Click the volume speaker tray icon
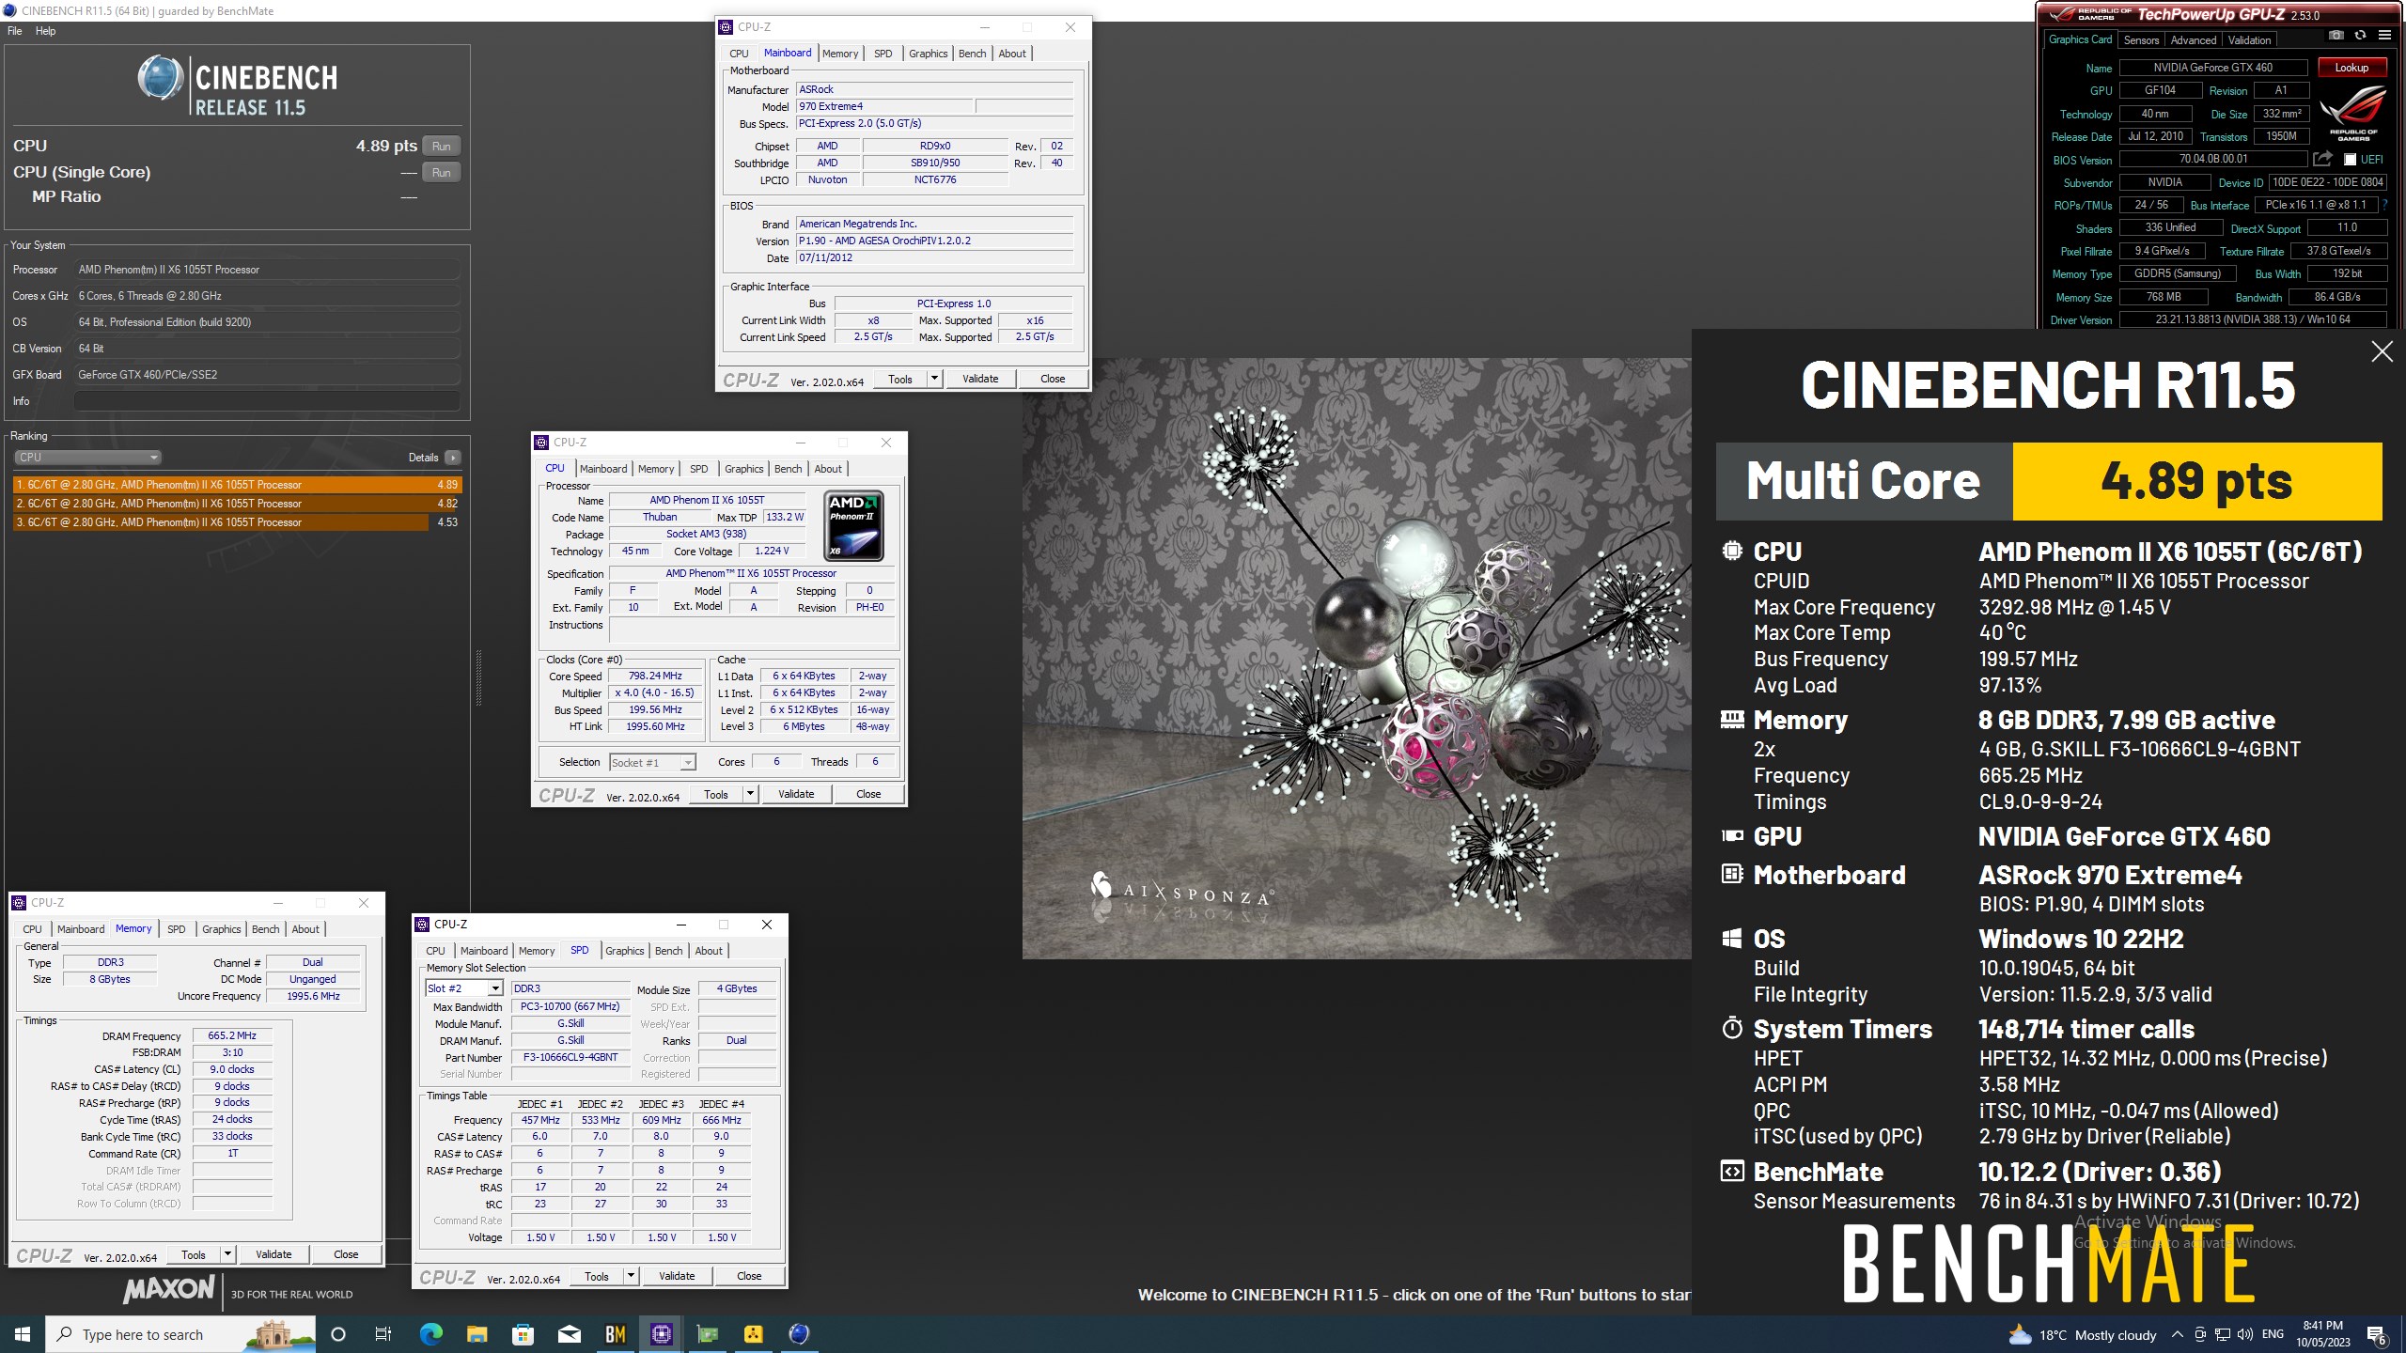This screenshot has height=1353, width=2406. pos(2245,1334)
